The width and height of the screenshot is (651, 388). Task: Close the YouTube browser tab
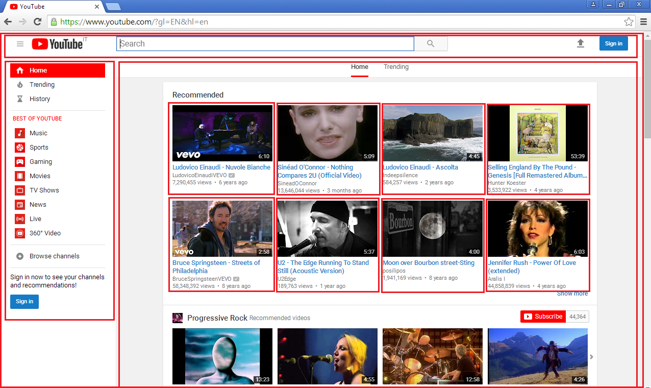pos(97,7)
